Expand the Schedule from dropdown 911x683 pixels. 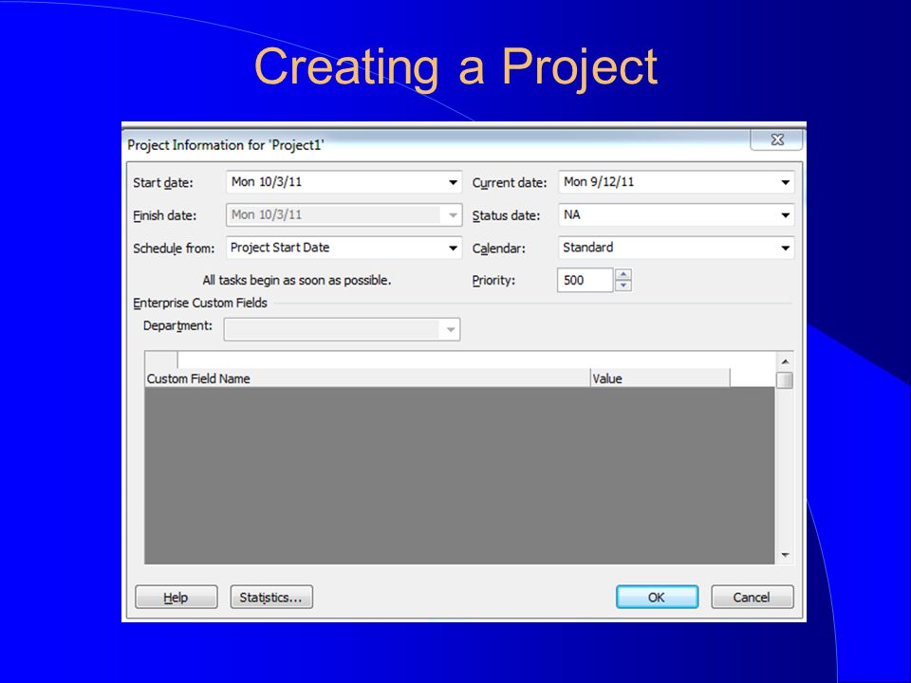pyautogui.click(x=453, y=248)
